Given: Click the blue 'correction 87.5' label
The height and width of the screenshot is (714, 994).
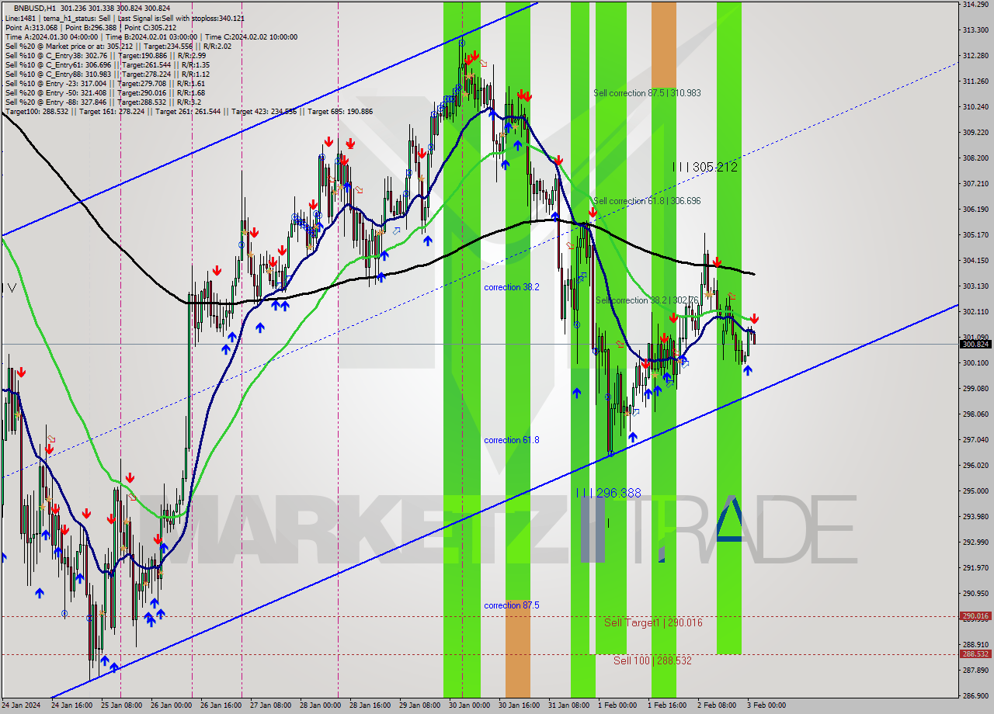Looking at the screenshot, I should [x=512, y=605].
